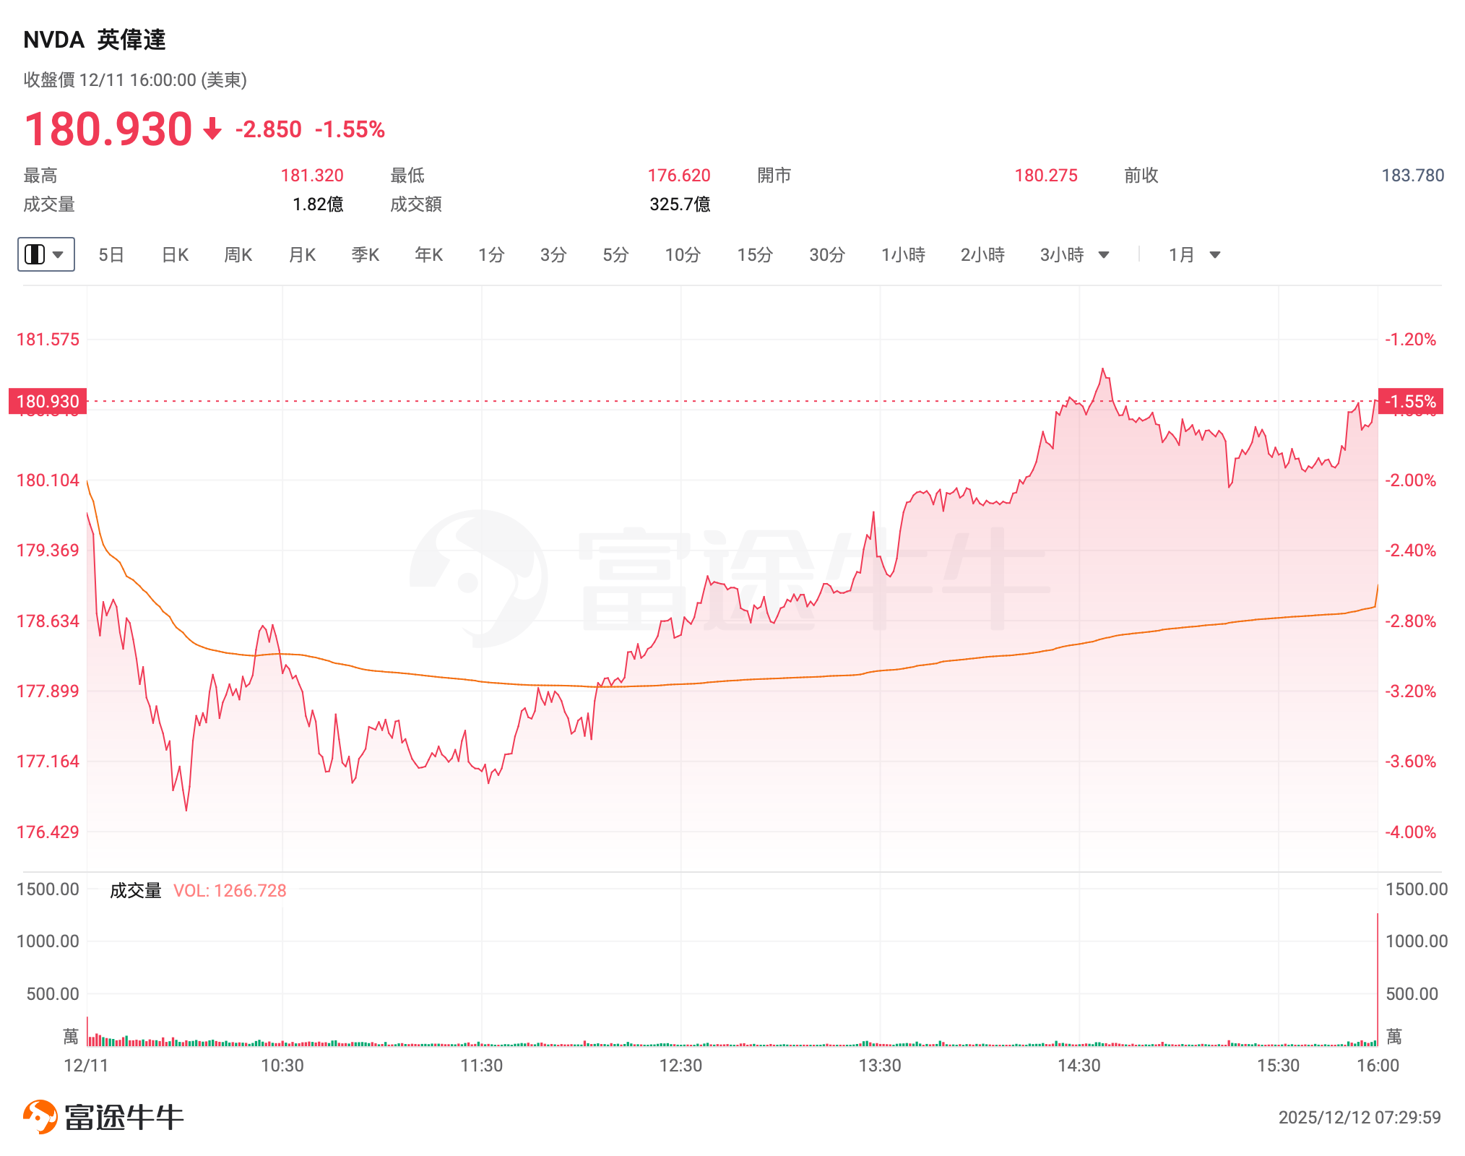Select the 日K daily candlestick tab
Image resolution: width=1465 pixels, height=1156 pixels.
(175, 255)
